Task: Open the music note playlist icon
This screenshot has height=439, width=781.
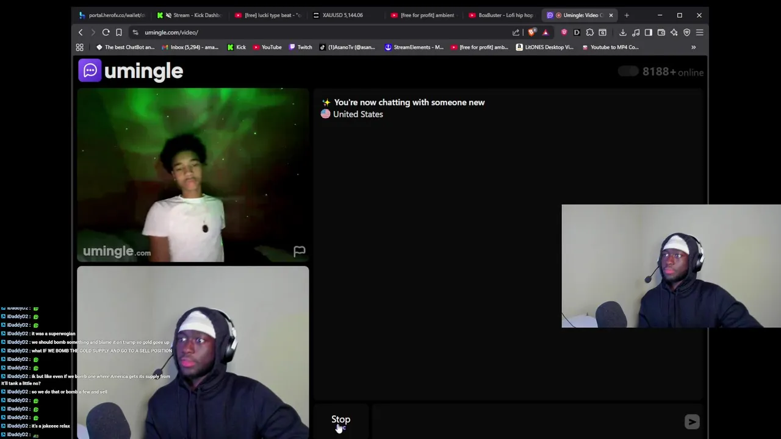Action: tap(636, 32)
